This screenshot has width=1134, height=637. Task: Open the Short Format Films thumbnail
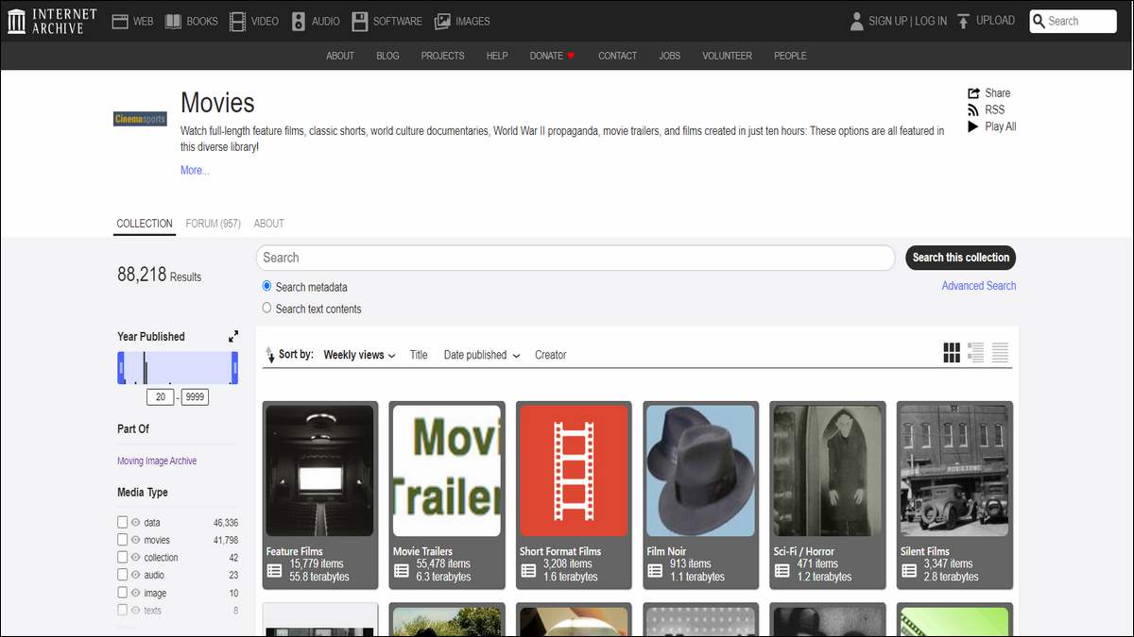click(574, 471)
